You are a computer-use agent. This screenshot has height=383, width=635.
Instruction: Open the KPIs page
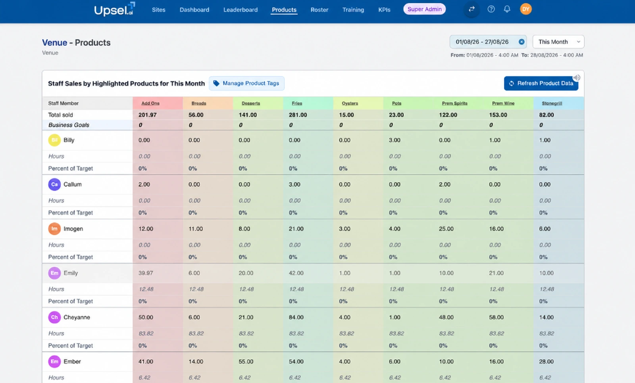(x=384, y=10)
